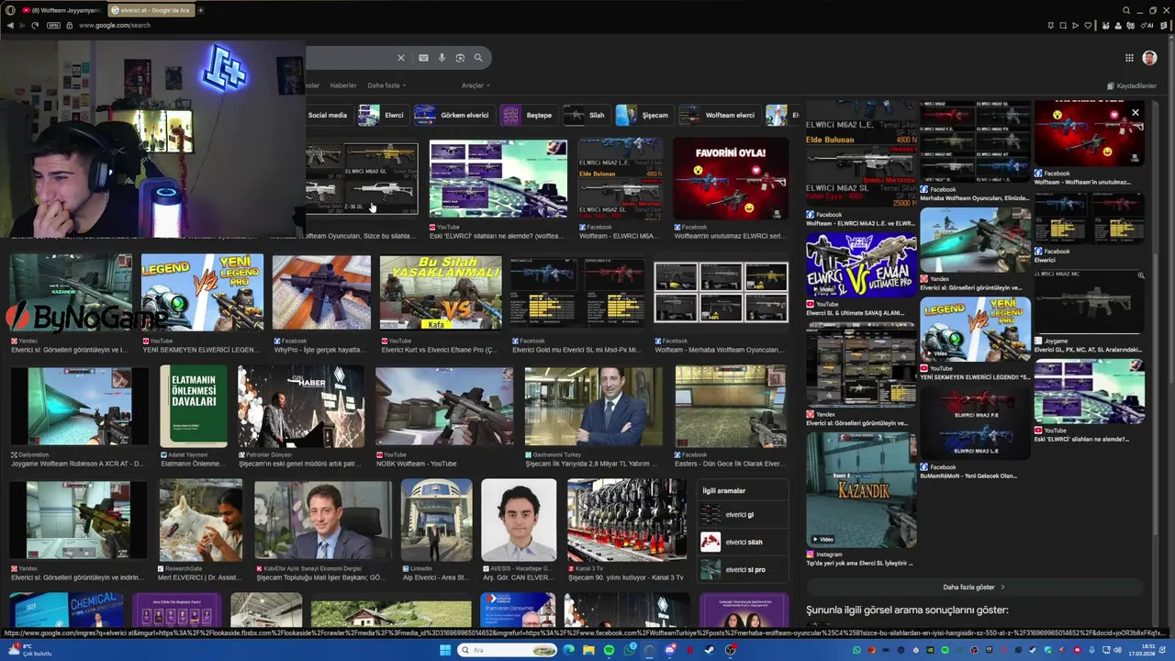Open the KAZANDIK Instagram video thumbnail

(x=861, y=489)
